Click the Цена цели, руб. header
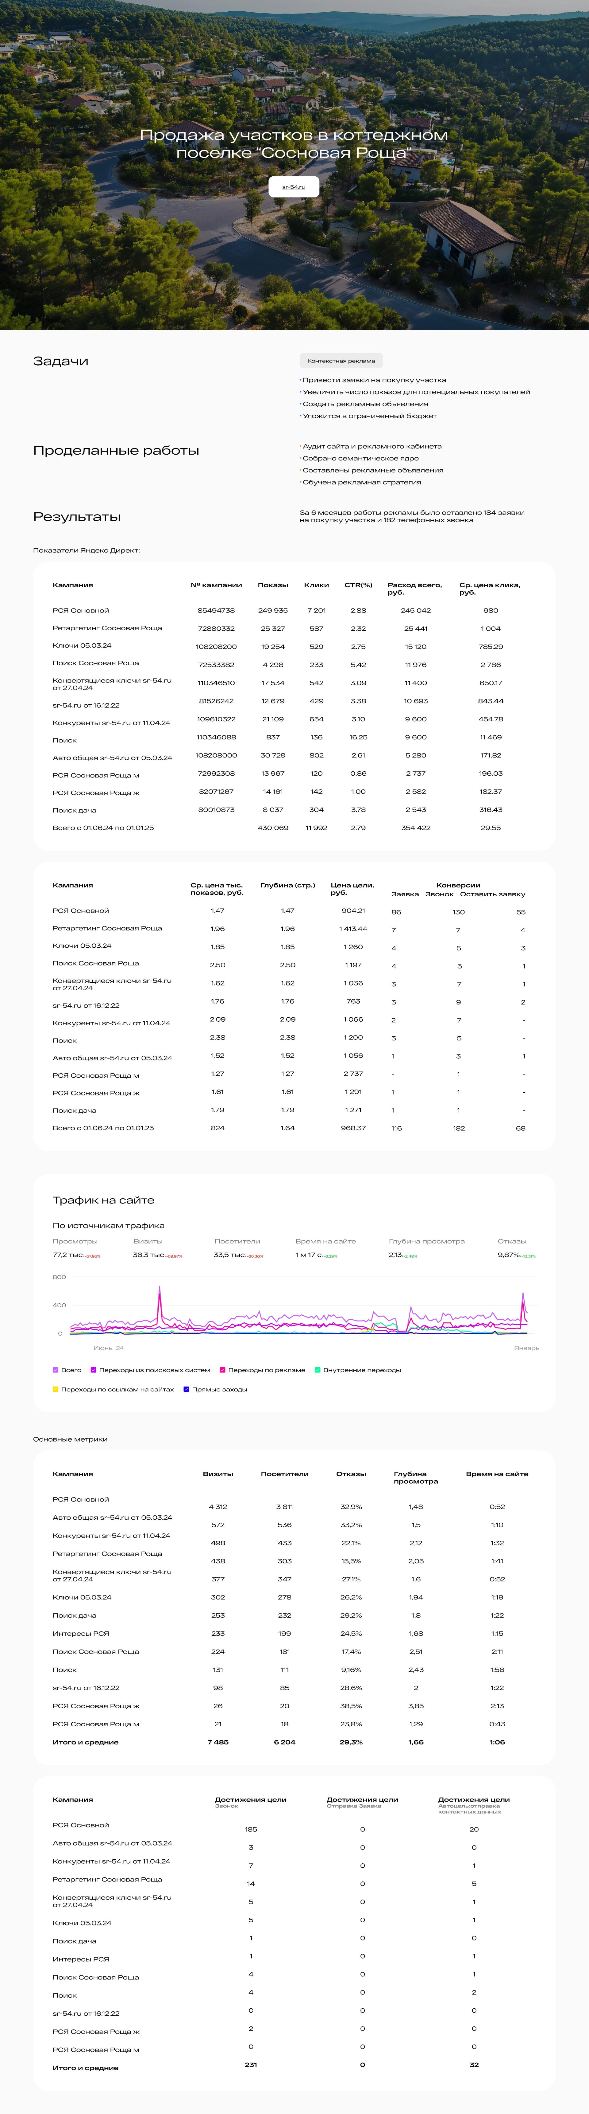Viewport: 589px width, 2114px height. pyautogui.click(x=352, y=889)
